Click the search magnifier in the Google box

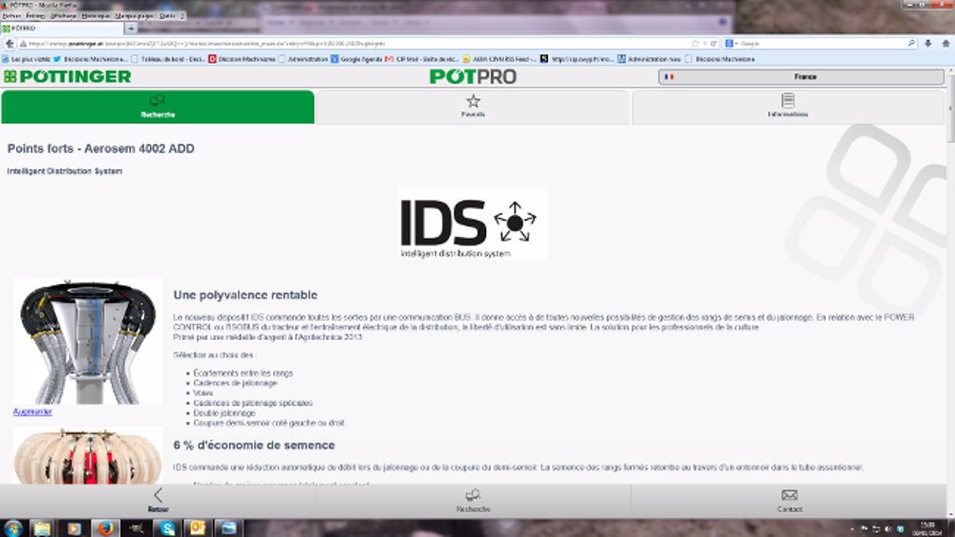911,44
